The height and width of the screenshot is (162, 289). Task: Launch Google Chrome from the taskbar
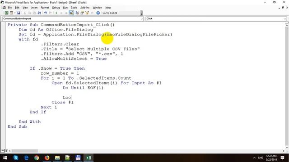click(x=37, y=158)
